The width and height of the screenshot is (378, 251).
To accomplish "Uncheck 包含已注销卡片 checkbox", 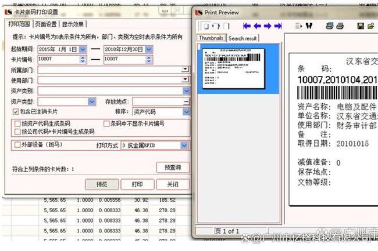I will click(x=16, y=111).
